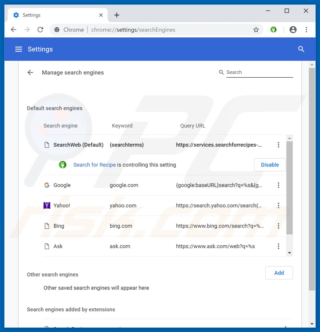Click the google.com keyword
320x332 pixels.
pos(124,185)
